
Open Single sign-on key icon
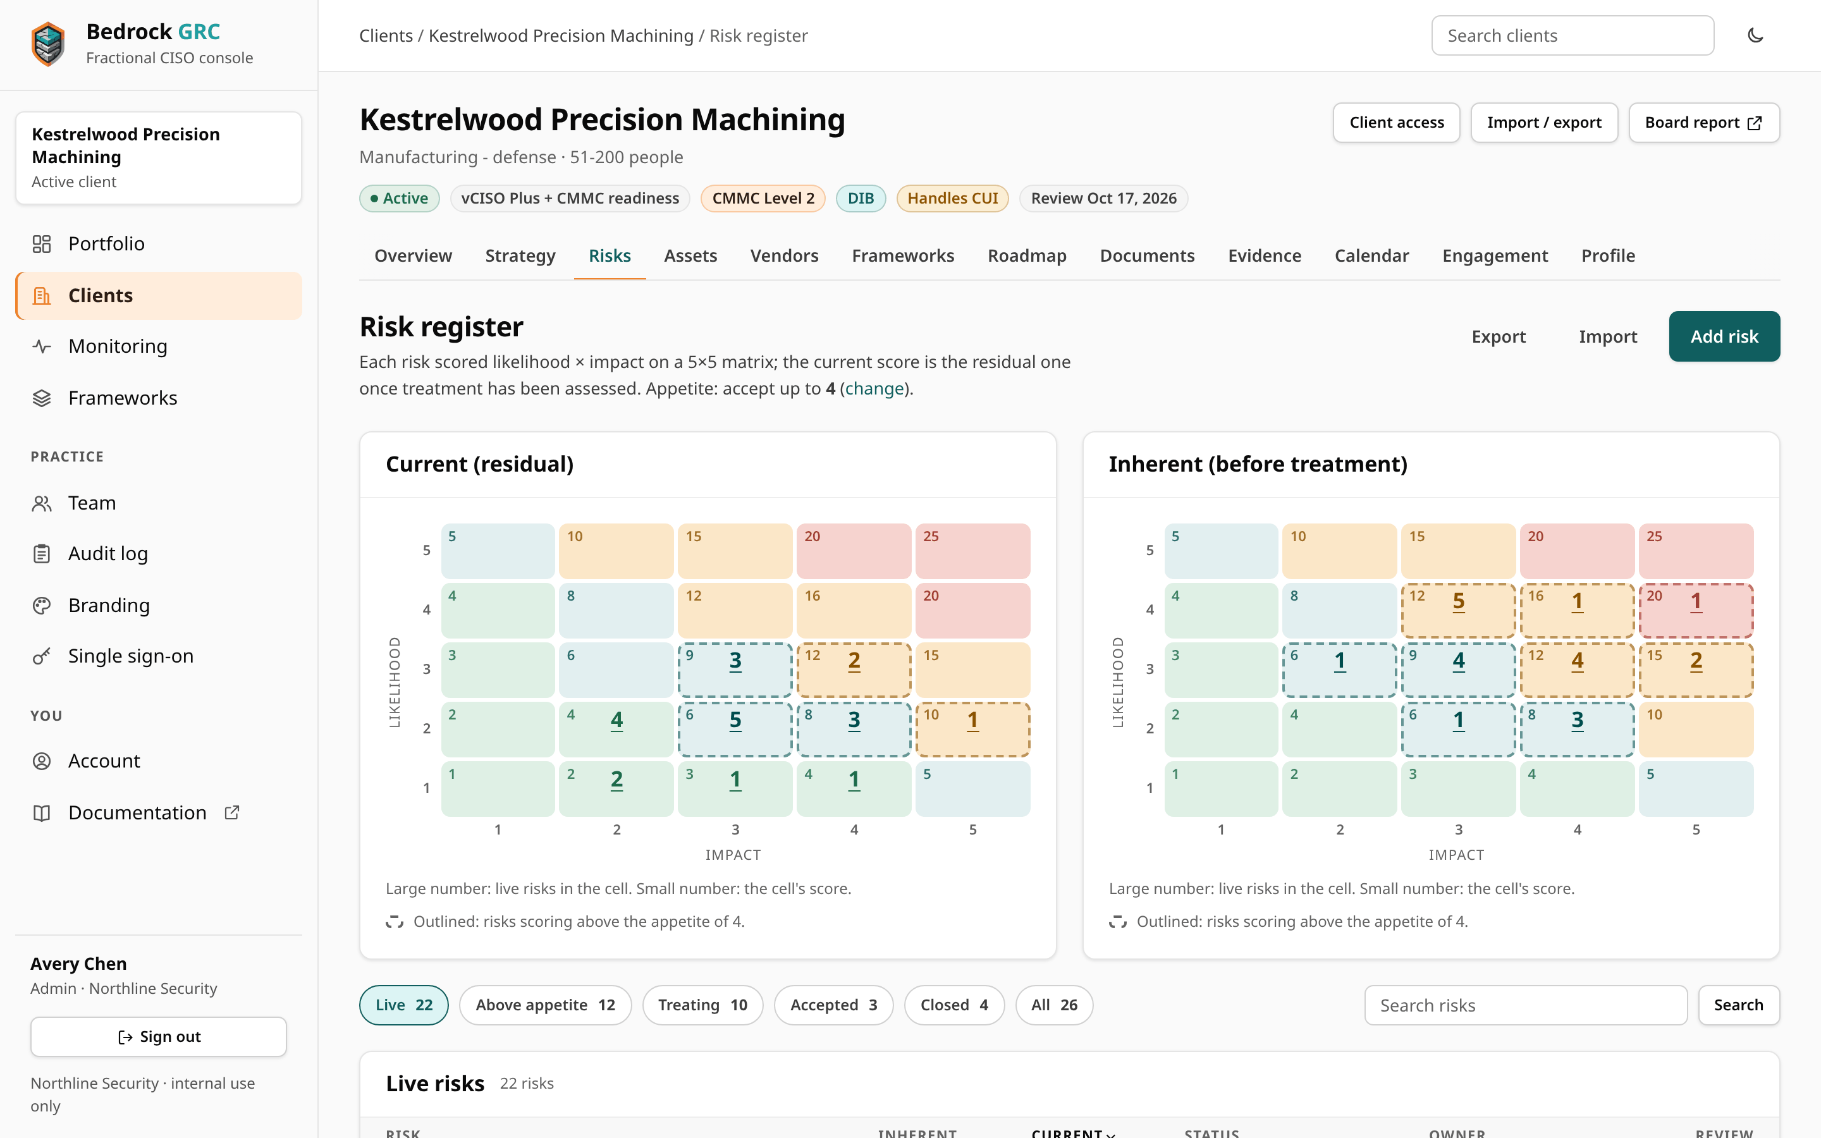coord(41,656)
